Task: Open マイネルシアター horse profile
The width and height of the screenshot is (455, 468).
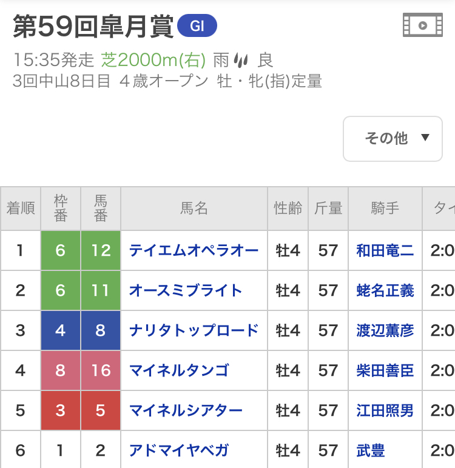Action: (x=186, y=410)
